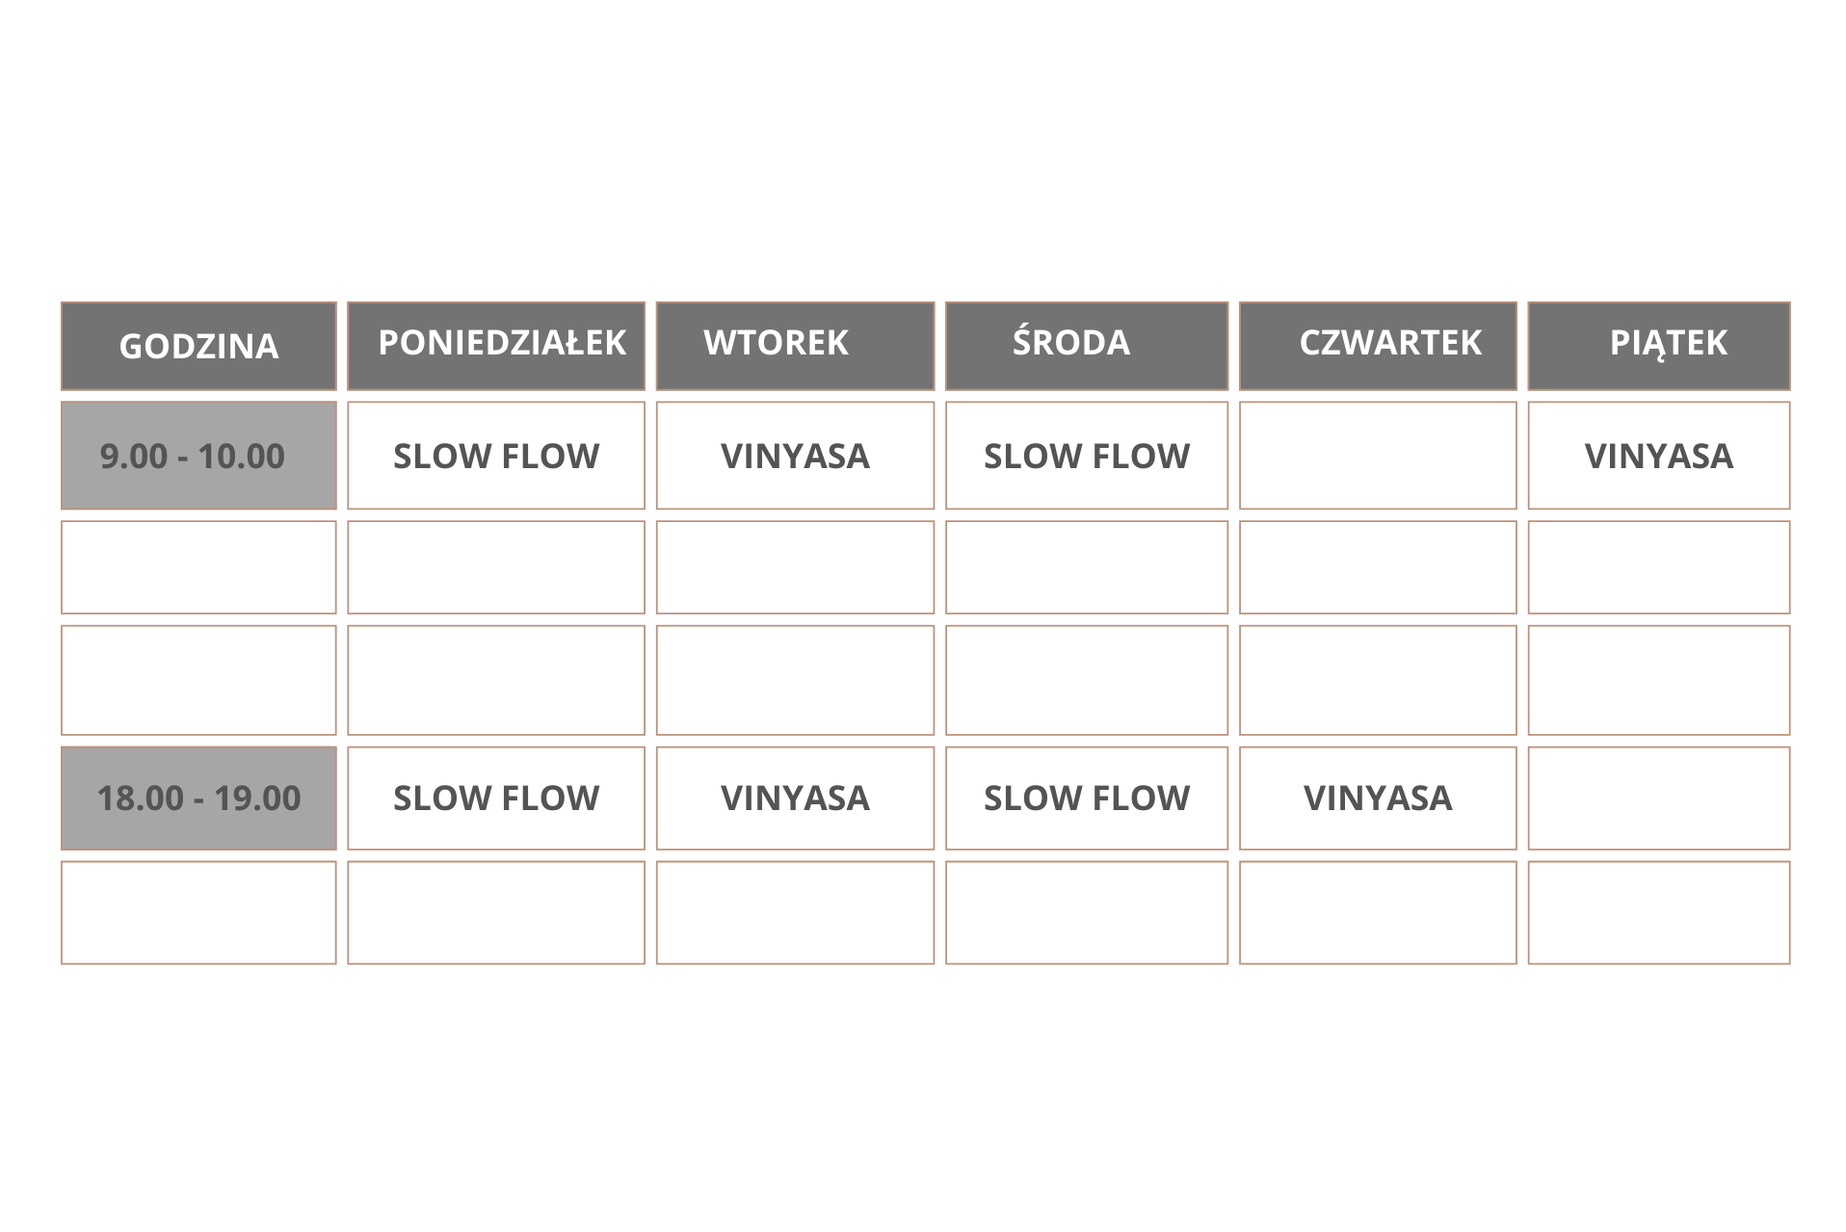Choose Wednesday 9.00 SLOW FLOW class
Screen dimensions: 1846x1232
[1087, 455]
